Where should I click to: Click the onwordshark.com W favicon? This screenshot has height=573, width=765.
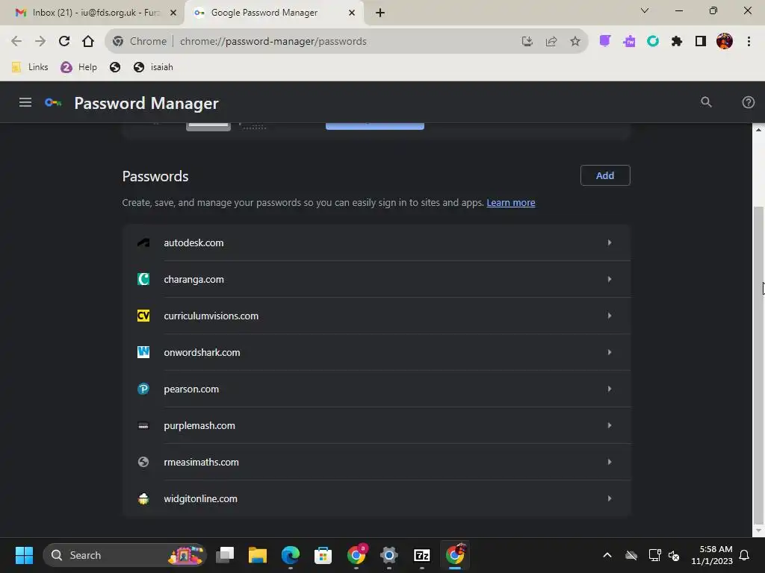[x=143, y=352]
